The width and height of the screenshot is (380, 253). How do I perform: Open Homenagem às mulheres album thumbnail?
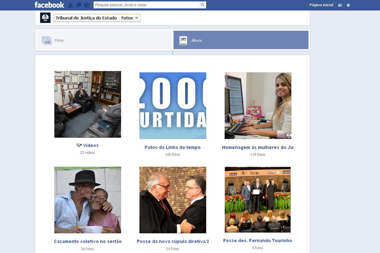(258, 106)
